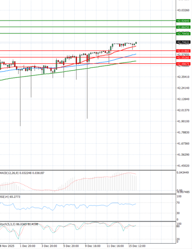The width and height of the screenshot is (192, 249).
Task: Click the 1 Dec 20:00 time axis label
Action: [28, 246]
